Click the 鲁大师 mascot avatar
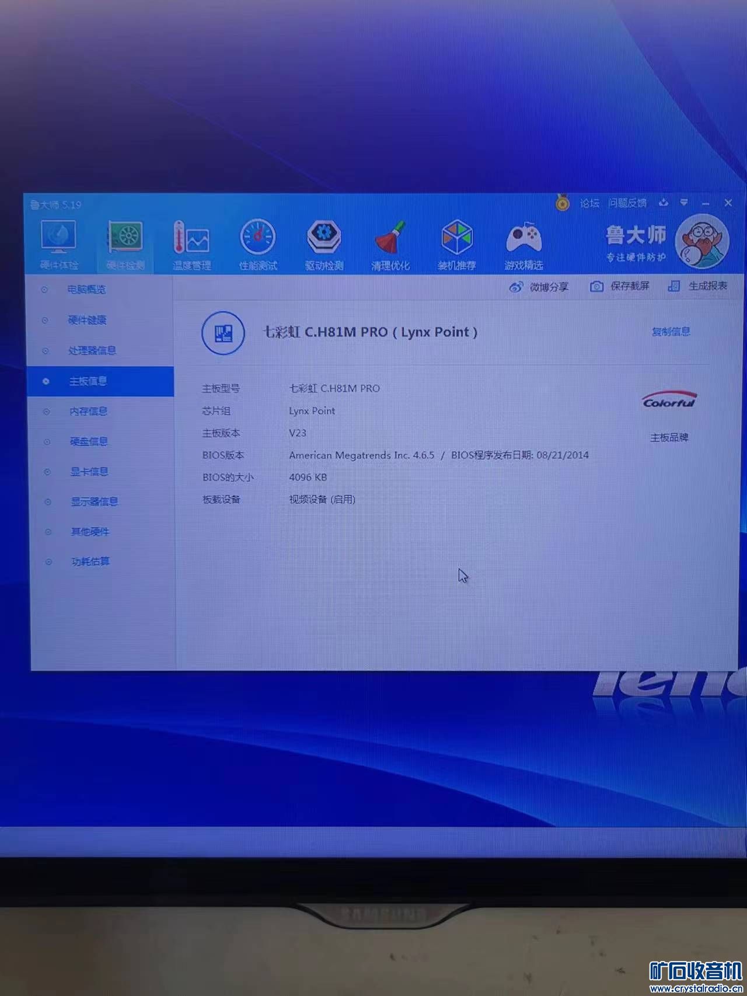The height and width of the screenshot is (996, 747). click(701, 241)
